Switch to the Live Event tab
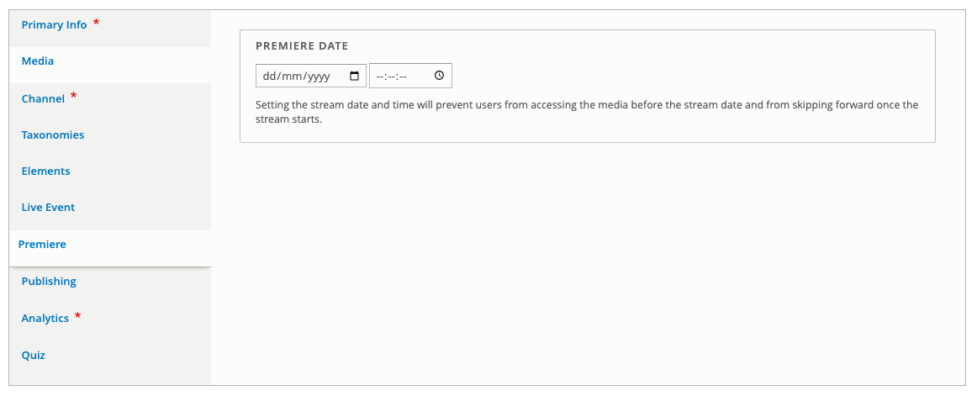 click(48, 207)
